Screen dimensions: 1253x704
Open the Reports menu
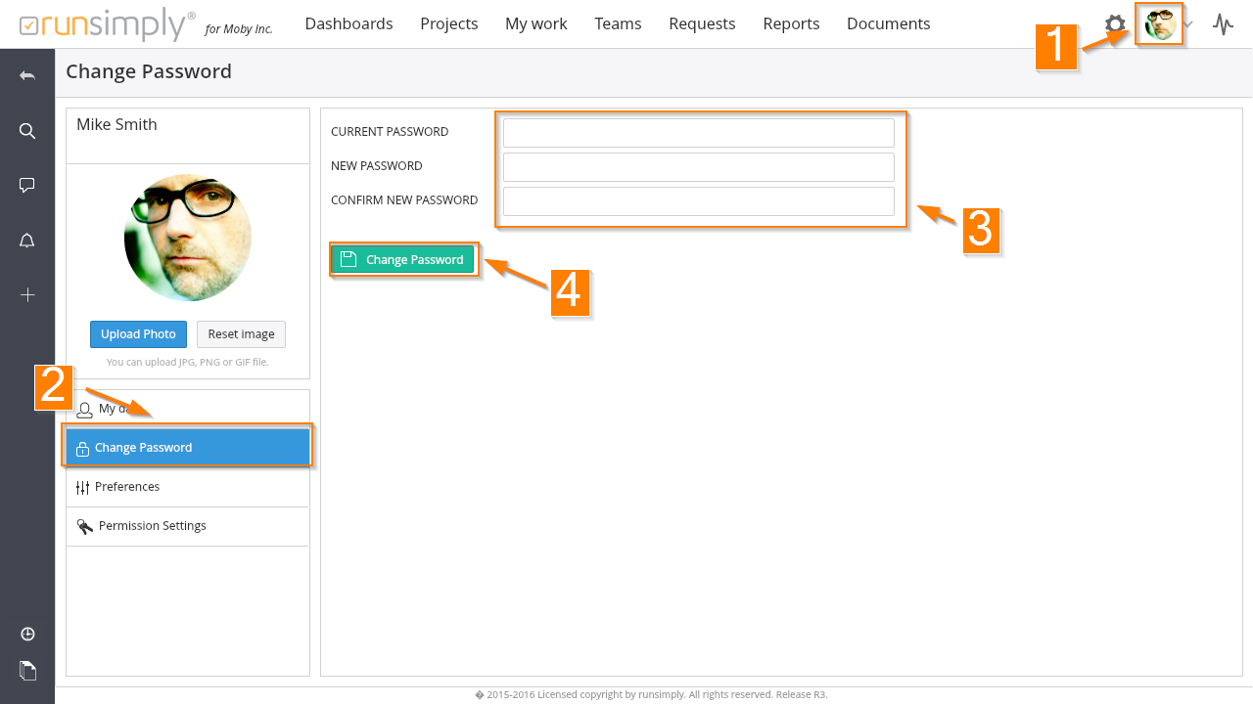tap(791, 23)
